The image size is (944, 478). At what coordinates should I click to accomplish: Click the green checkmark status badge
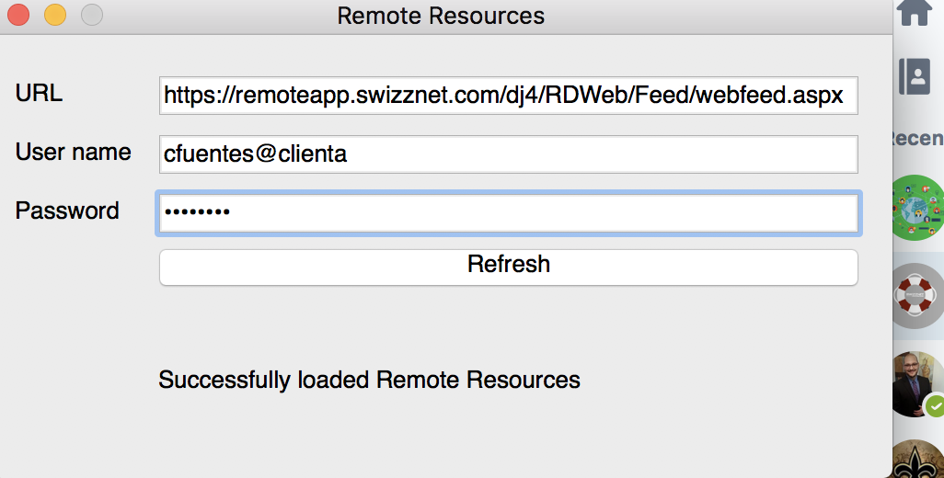[x=935, y=407]
